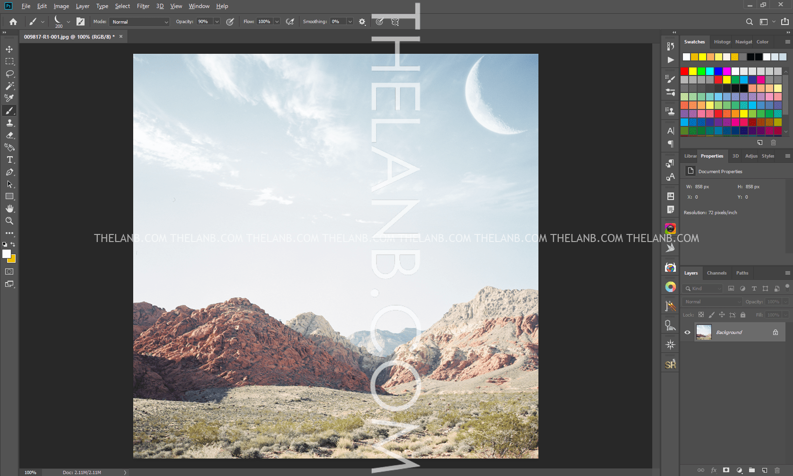Toggle airbrush-style build-up effects

coord(290,22)
